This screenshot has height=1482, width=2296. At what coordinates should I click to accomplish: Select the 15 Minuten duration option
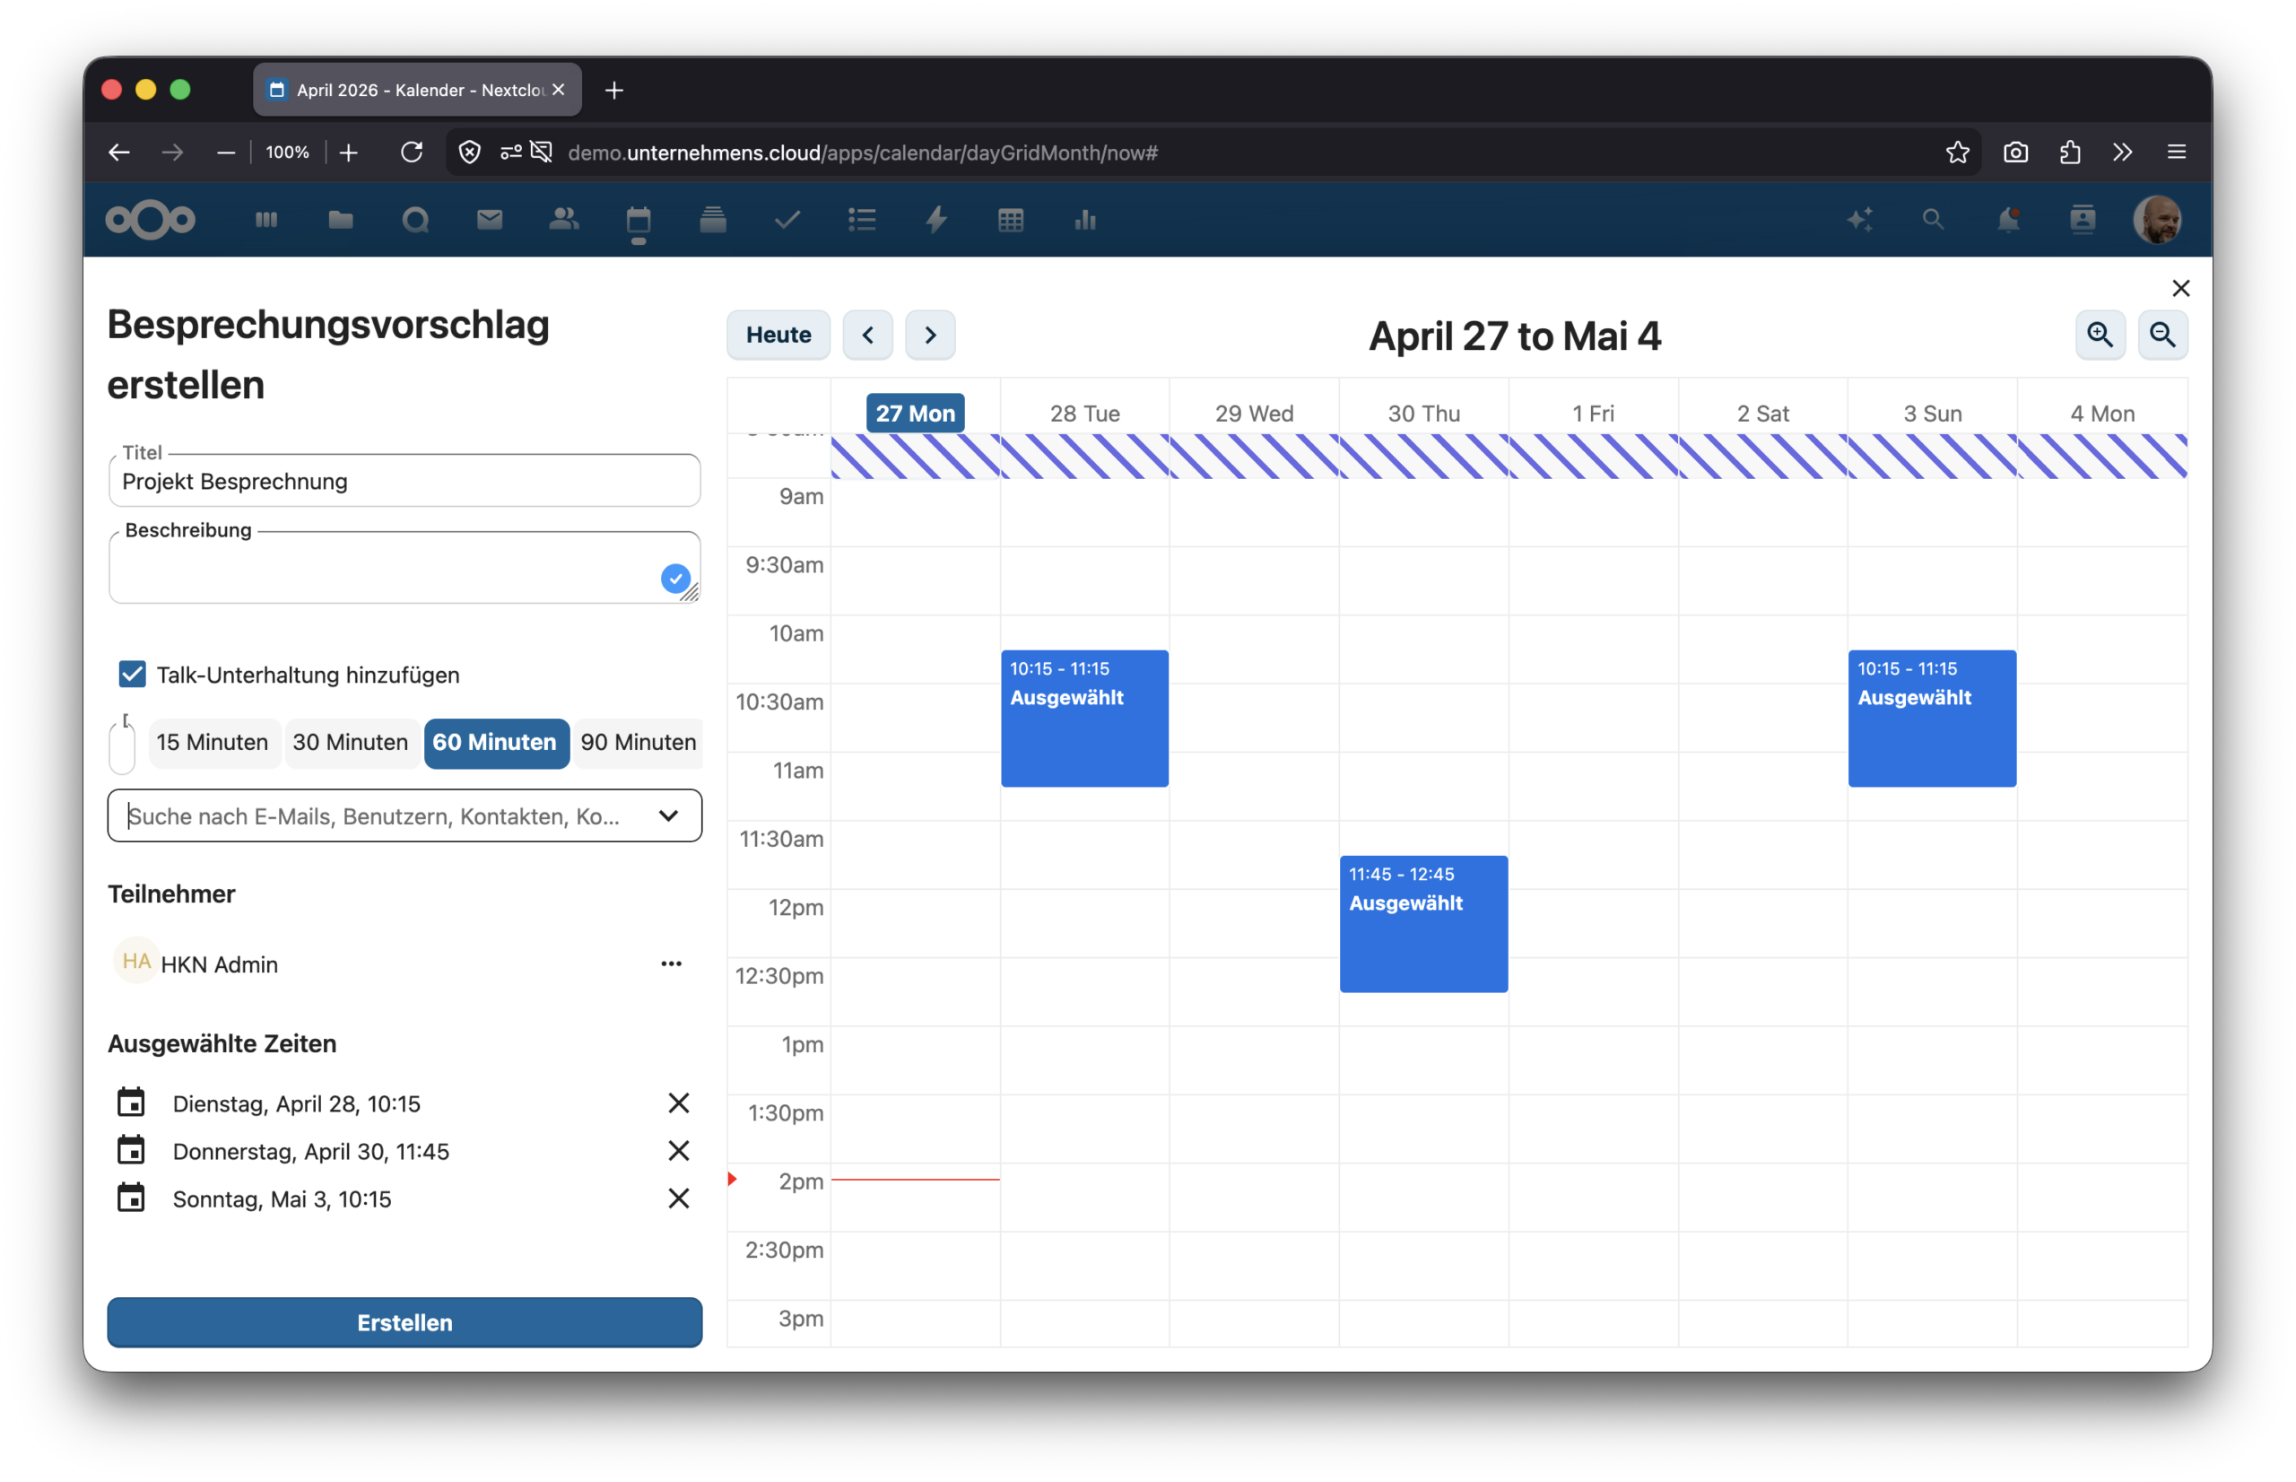(213, 743)
